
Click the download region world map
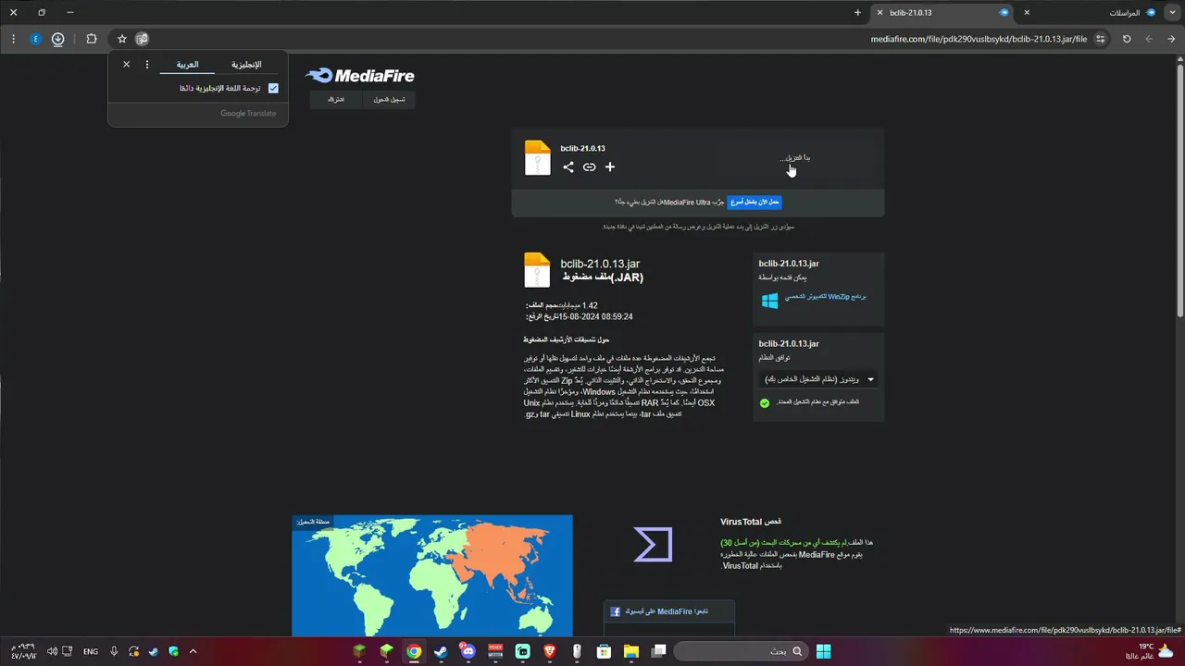click(x=432, y=576)
